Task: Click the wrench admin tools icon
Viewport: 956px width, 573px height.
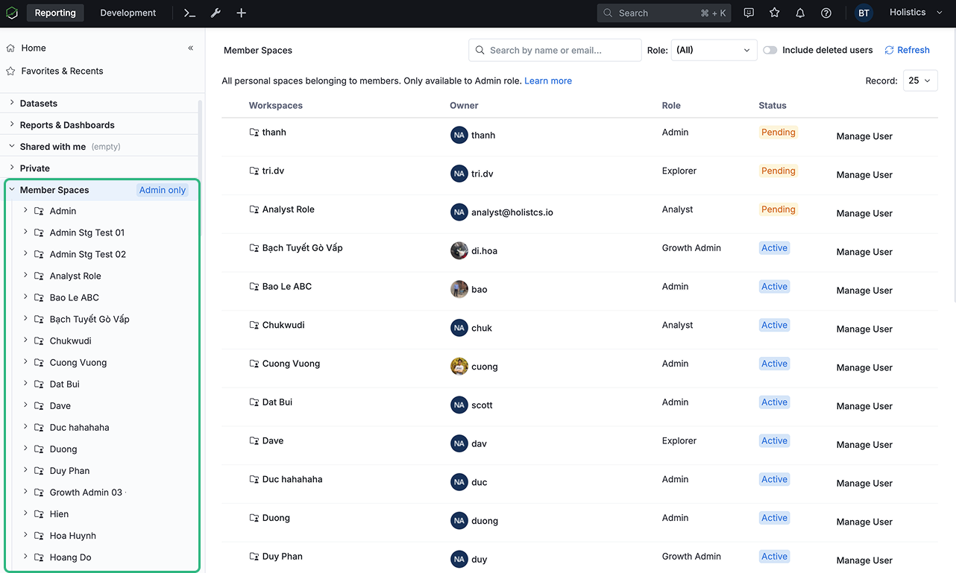Action: pos(216,13)
